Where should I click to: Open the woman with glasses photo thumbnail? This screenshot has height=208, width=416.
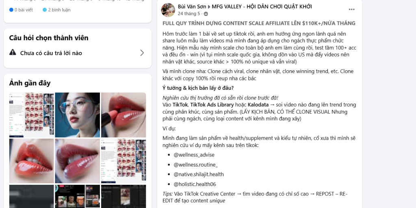[78, 115]
